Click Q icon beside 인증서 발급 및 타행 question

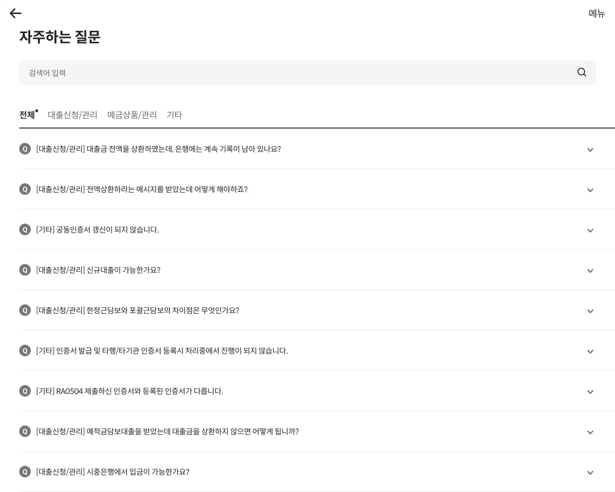pos(25,351)
